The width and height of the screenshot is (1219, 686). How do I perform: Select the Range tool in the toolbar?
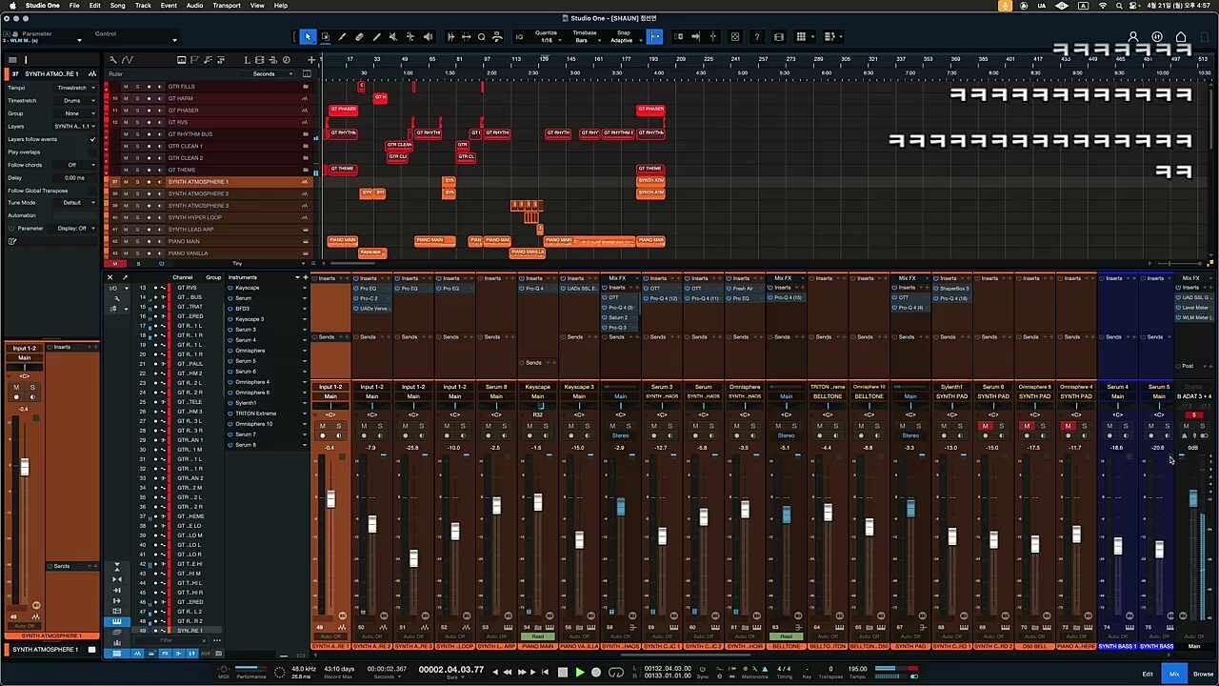325,37
